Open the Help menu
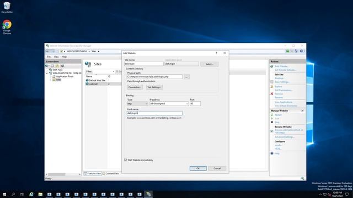This screenshot has width=353, height=198. pyautogui.click(x=65, y=57)
